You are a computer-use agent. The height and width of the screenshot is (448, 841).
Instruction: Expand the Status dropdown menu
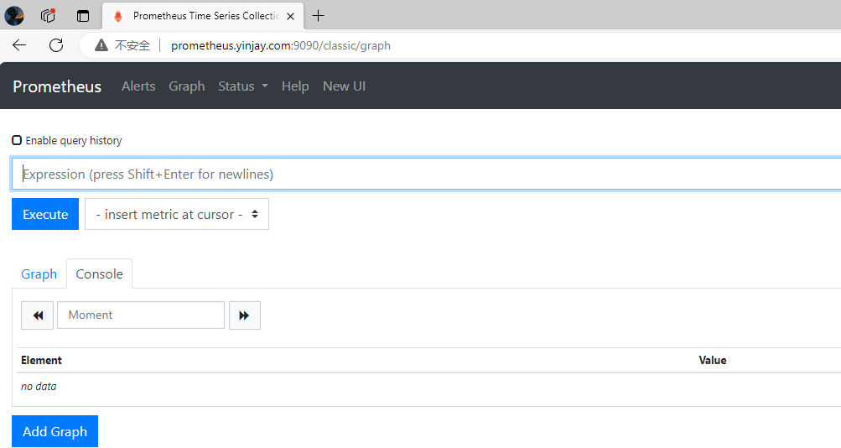(x=243, y=86)
